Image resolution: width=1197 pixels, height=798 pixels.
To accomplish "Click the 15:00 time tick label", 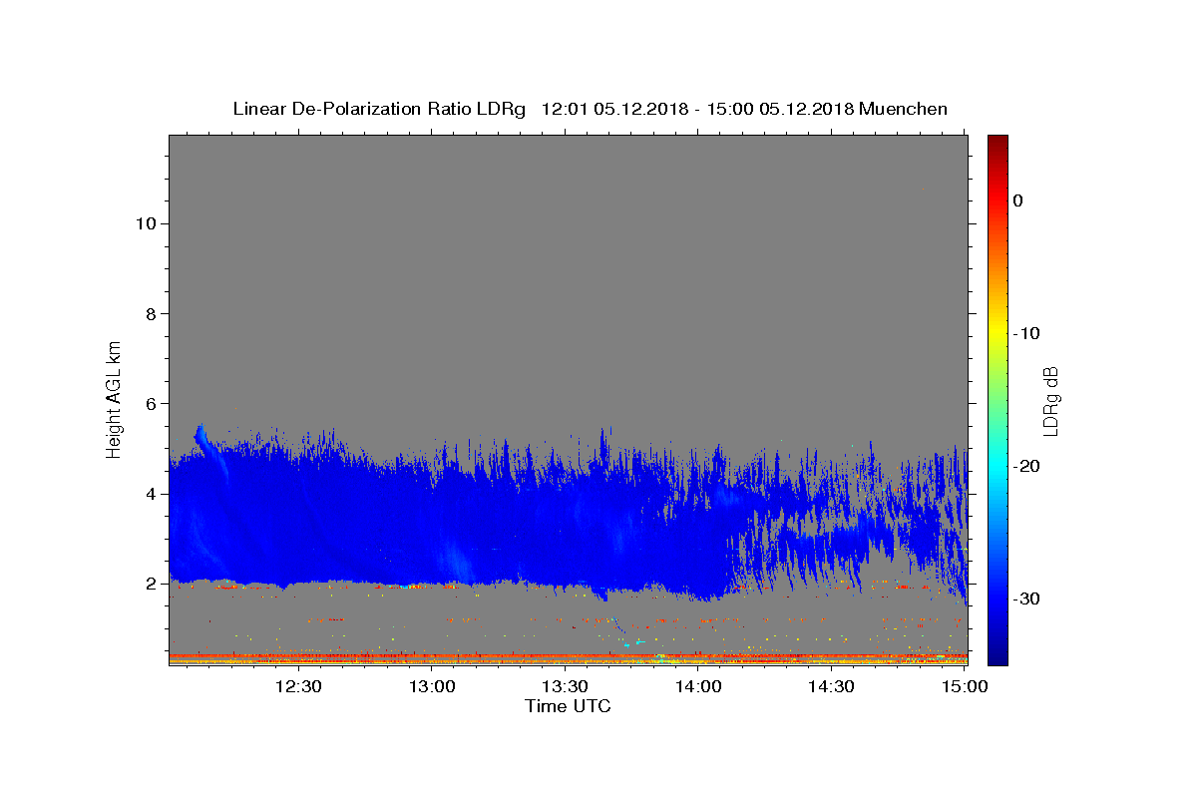I will click(x=964, y=686).
